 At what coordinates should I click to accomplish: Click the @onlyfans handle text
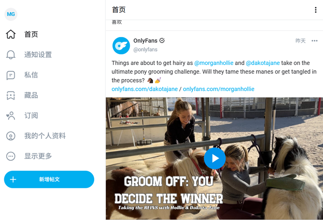[145, 50]
